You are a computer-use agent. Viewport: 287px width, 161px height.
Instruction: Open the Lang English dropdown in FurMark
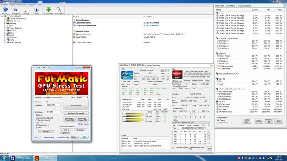[x=82, y=98]
